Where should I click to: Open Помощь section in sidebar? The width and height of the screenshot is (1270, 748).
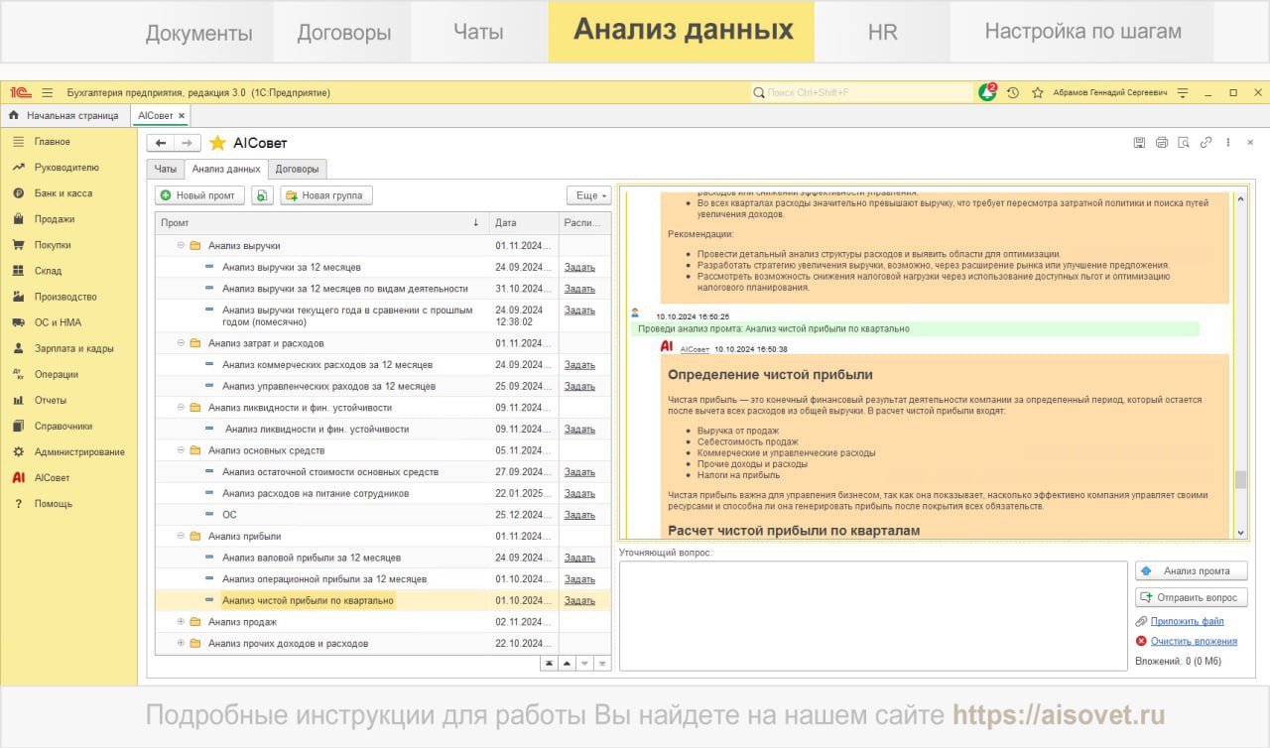pos(53,503)
